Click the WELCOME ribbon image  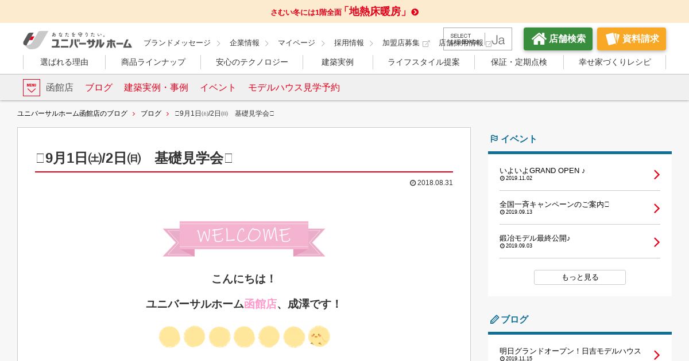244,238
